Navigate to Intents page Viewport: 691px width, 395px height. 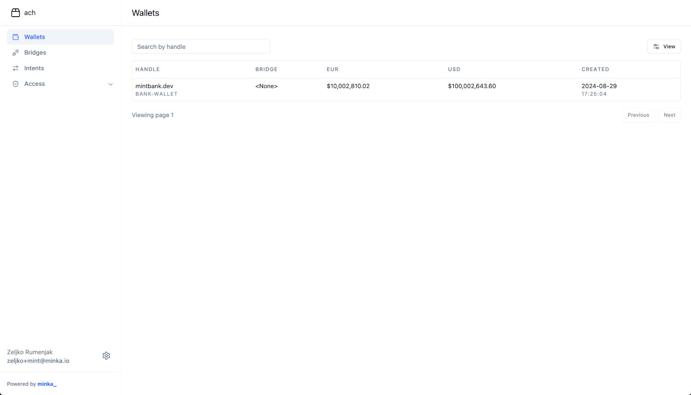(34, 68)
